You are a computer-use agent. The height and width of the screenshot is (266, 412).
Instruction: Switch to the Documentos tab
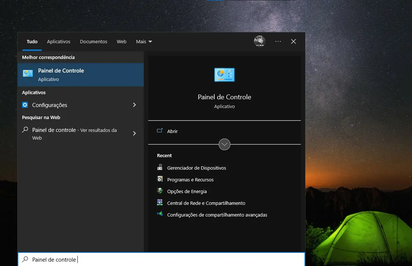[94, 42]
